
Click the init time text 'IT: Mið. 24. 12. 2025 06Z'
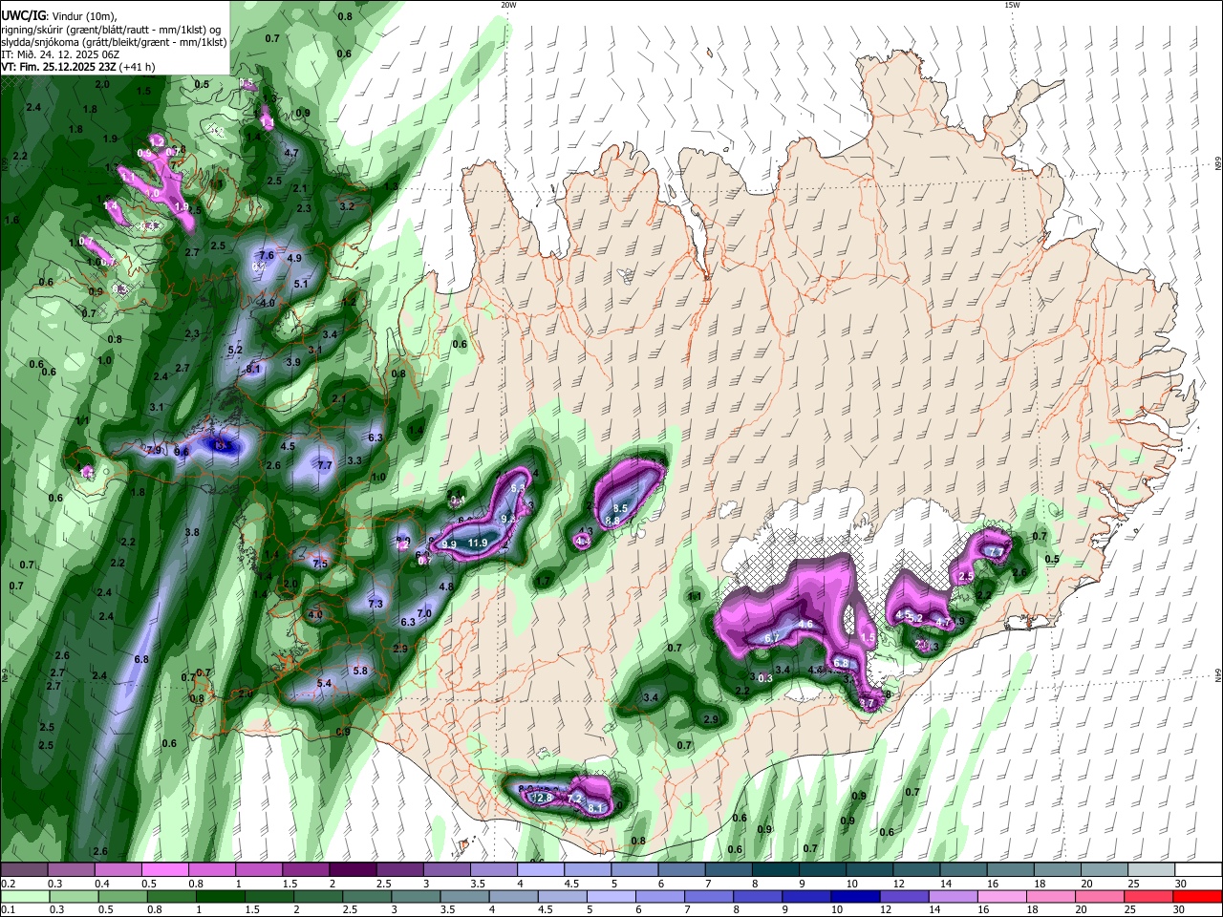(x=59, y=54)
